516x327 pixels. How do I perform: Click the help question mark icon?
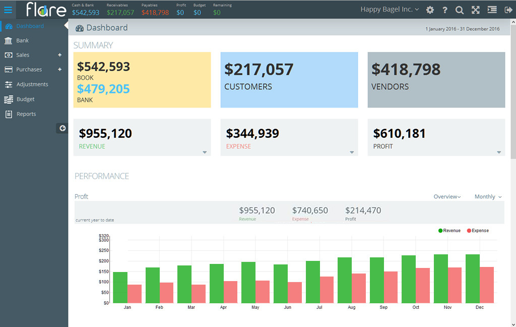pyautogui.click(x=445, y=10)
